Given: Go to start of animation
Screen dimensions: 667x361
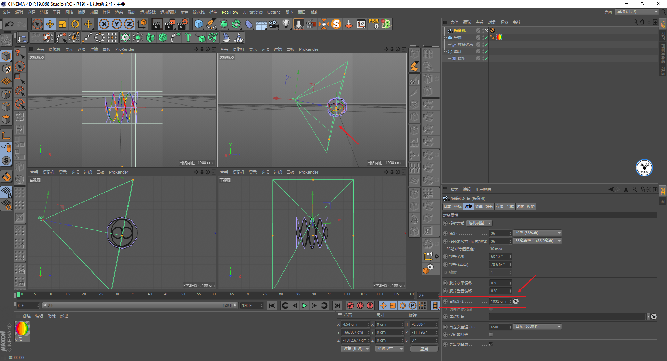Looking at the screenshot, I should click(x=272, y=305).
